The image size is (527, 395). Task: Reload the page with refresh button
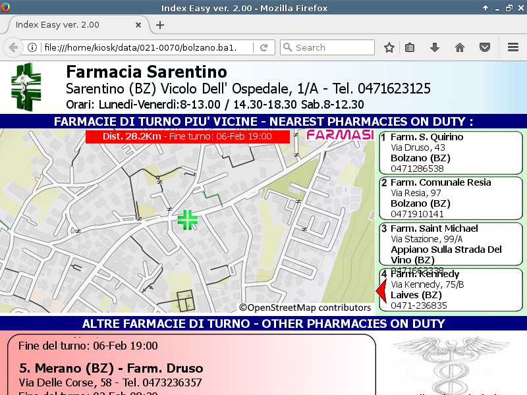(x=263, y=47)
